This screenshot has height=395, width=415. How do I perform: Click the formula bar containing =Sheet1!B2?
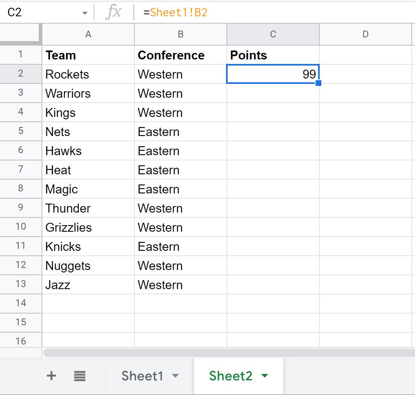point(274,13)
